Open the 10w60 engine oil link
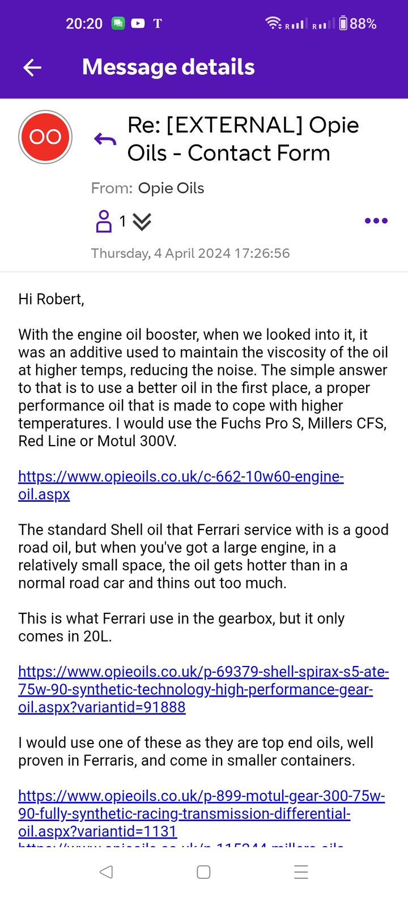 [180, 485]
